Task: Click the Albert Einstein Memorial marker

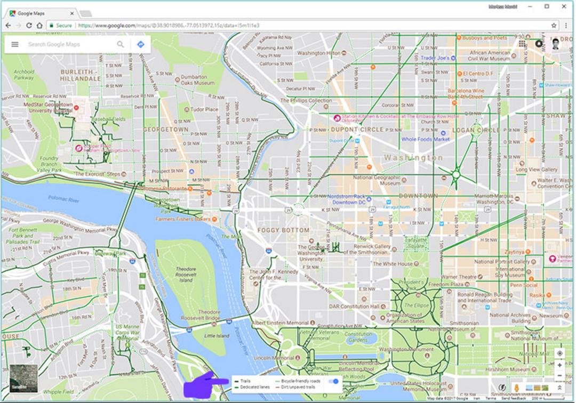Action: (313, 323)
